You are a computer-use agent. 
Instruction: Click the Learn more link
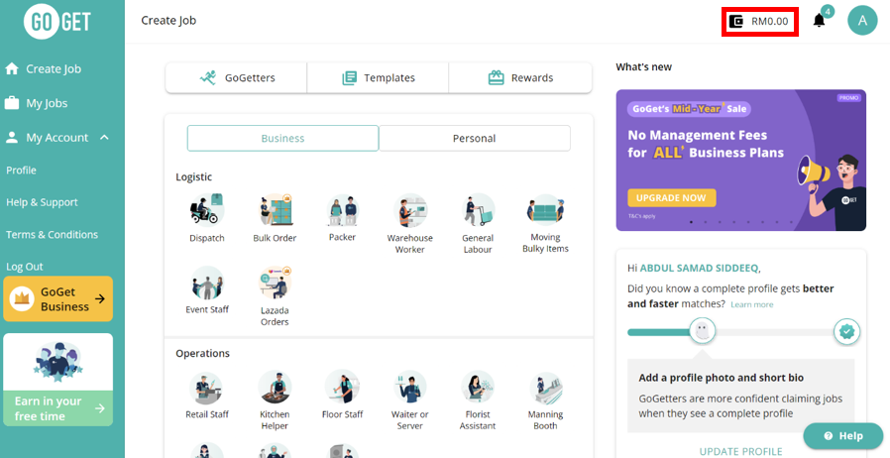tap(752, 304)
